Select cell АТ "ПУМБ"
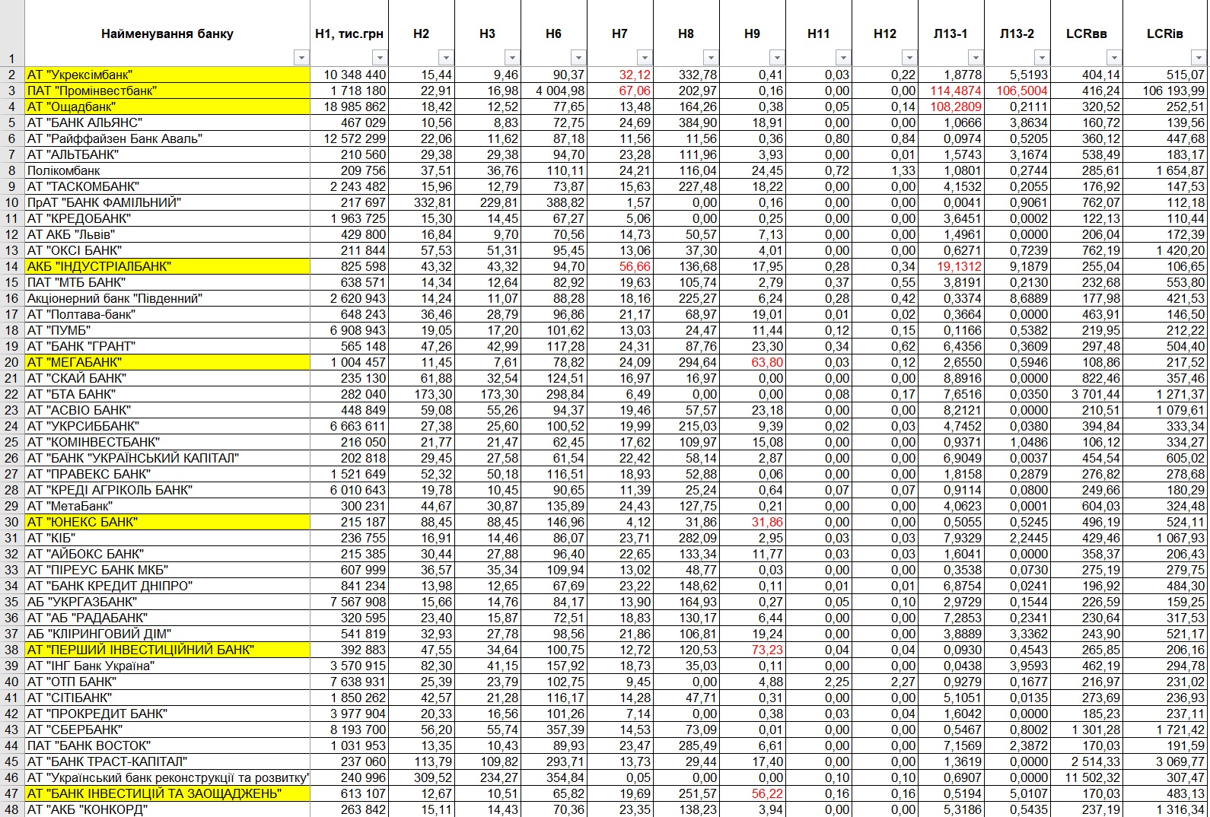Screen dimensions: 1210x817 pyautogui.click(x=167, y=330)
